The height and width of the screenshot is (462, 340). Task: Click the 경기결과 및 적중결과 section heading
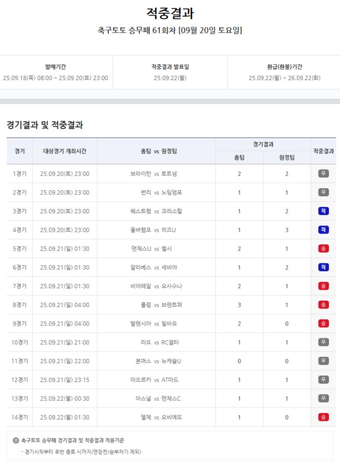[x=45, y=125]
